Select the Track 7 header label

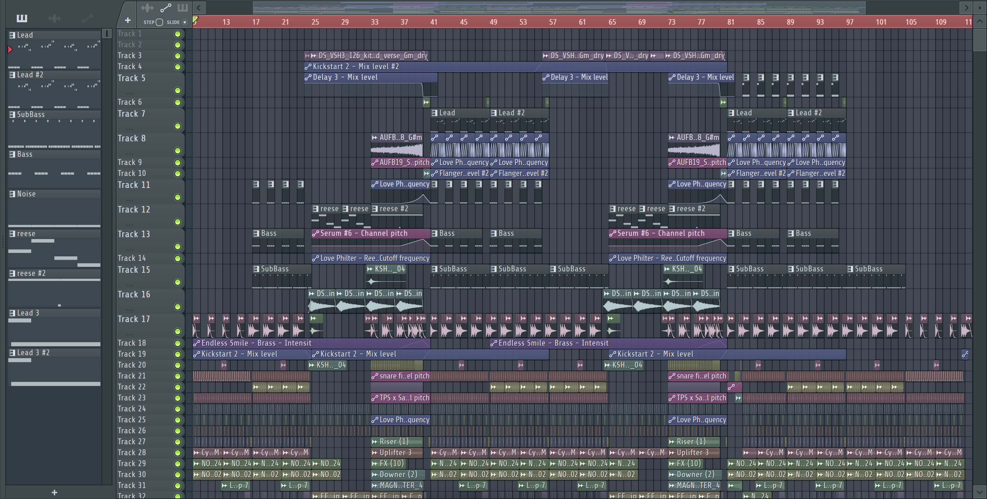131,114
